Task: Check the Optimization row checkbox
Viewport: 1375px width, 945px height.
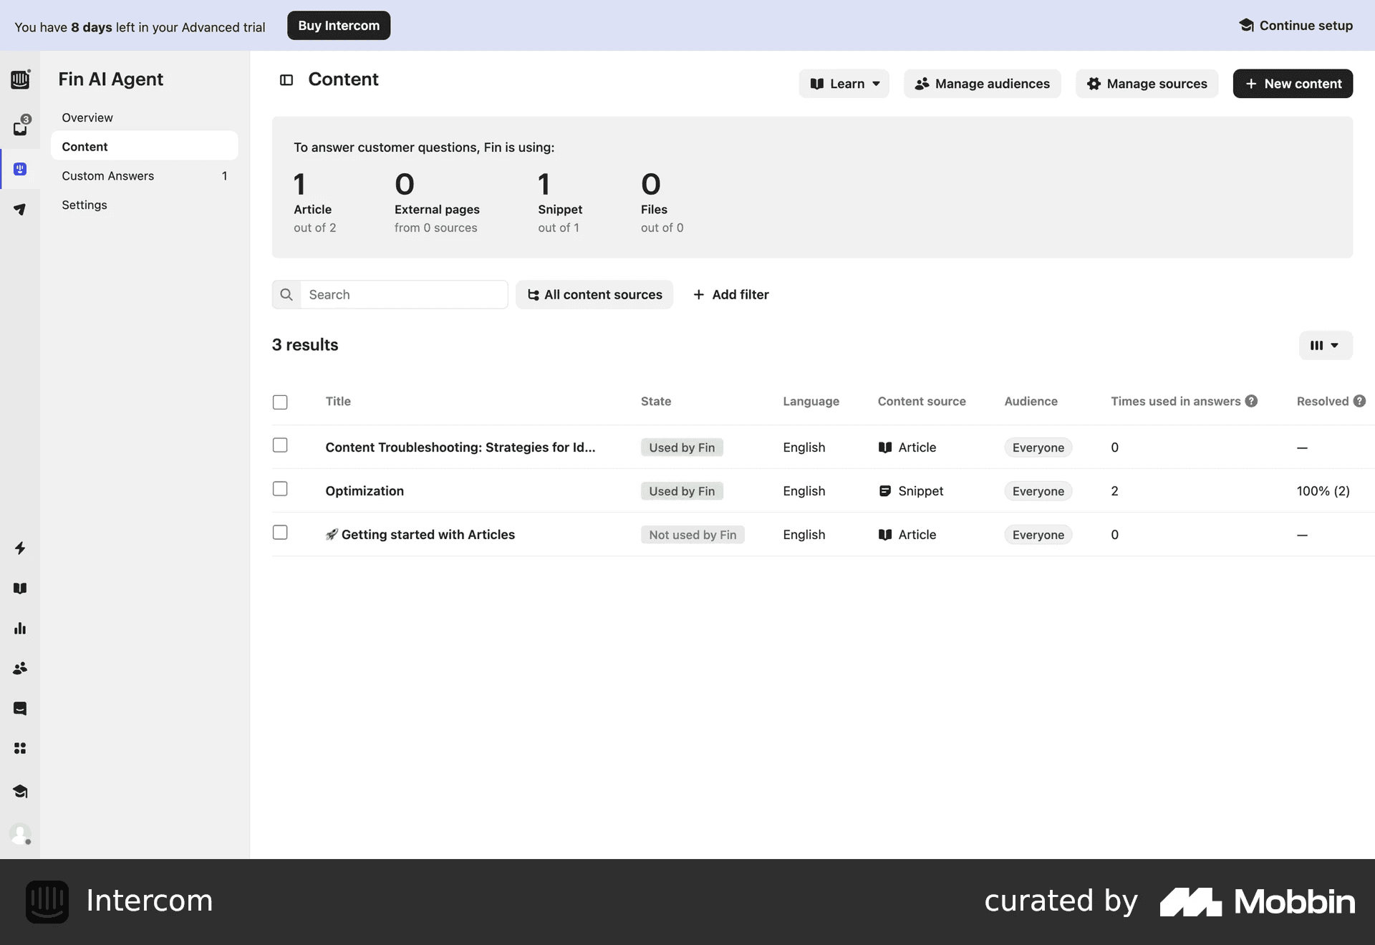Action: 280,489
